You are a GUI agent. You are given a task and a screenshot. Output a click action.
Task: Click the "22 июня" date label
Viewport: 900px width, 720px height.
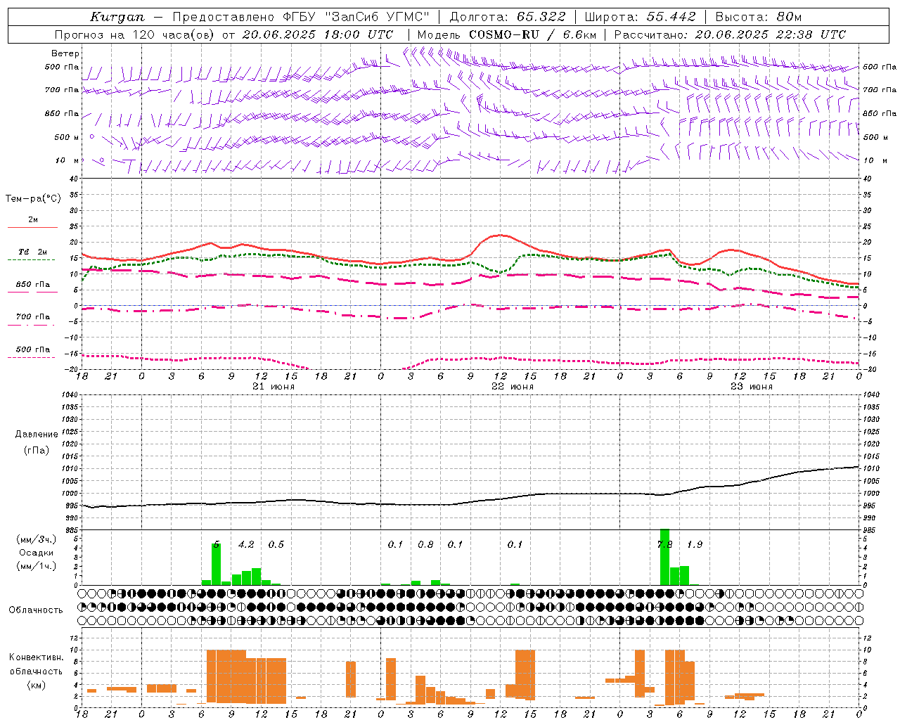513,387
